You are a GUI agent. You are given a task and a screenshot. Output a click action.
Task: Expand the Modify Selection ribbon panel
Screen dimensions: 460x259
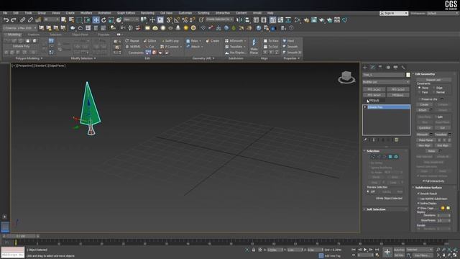(x=83, y=58)
